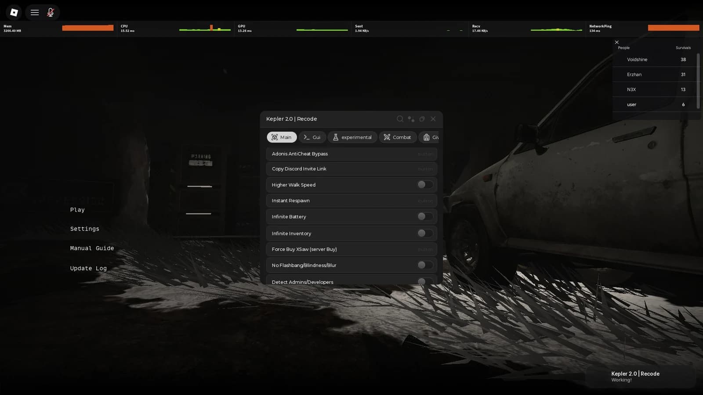Click the NetworkPing stat panel
The height and width of the screenshot is (395, 703).
coord(644,29)
